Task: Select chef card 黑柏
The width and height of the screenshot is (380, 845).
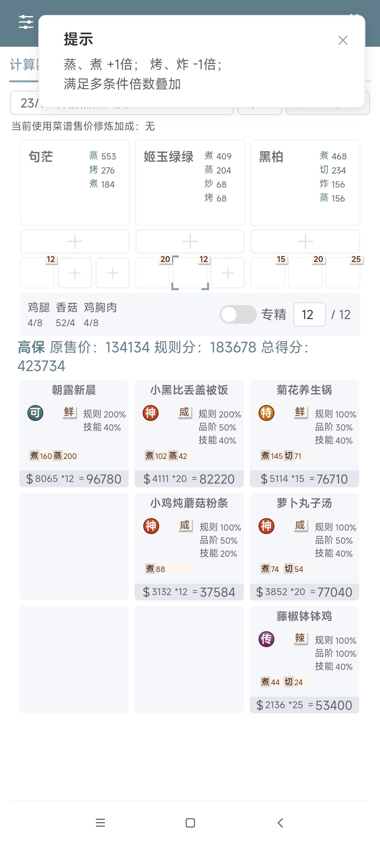Action: [305, 182]
